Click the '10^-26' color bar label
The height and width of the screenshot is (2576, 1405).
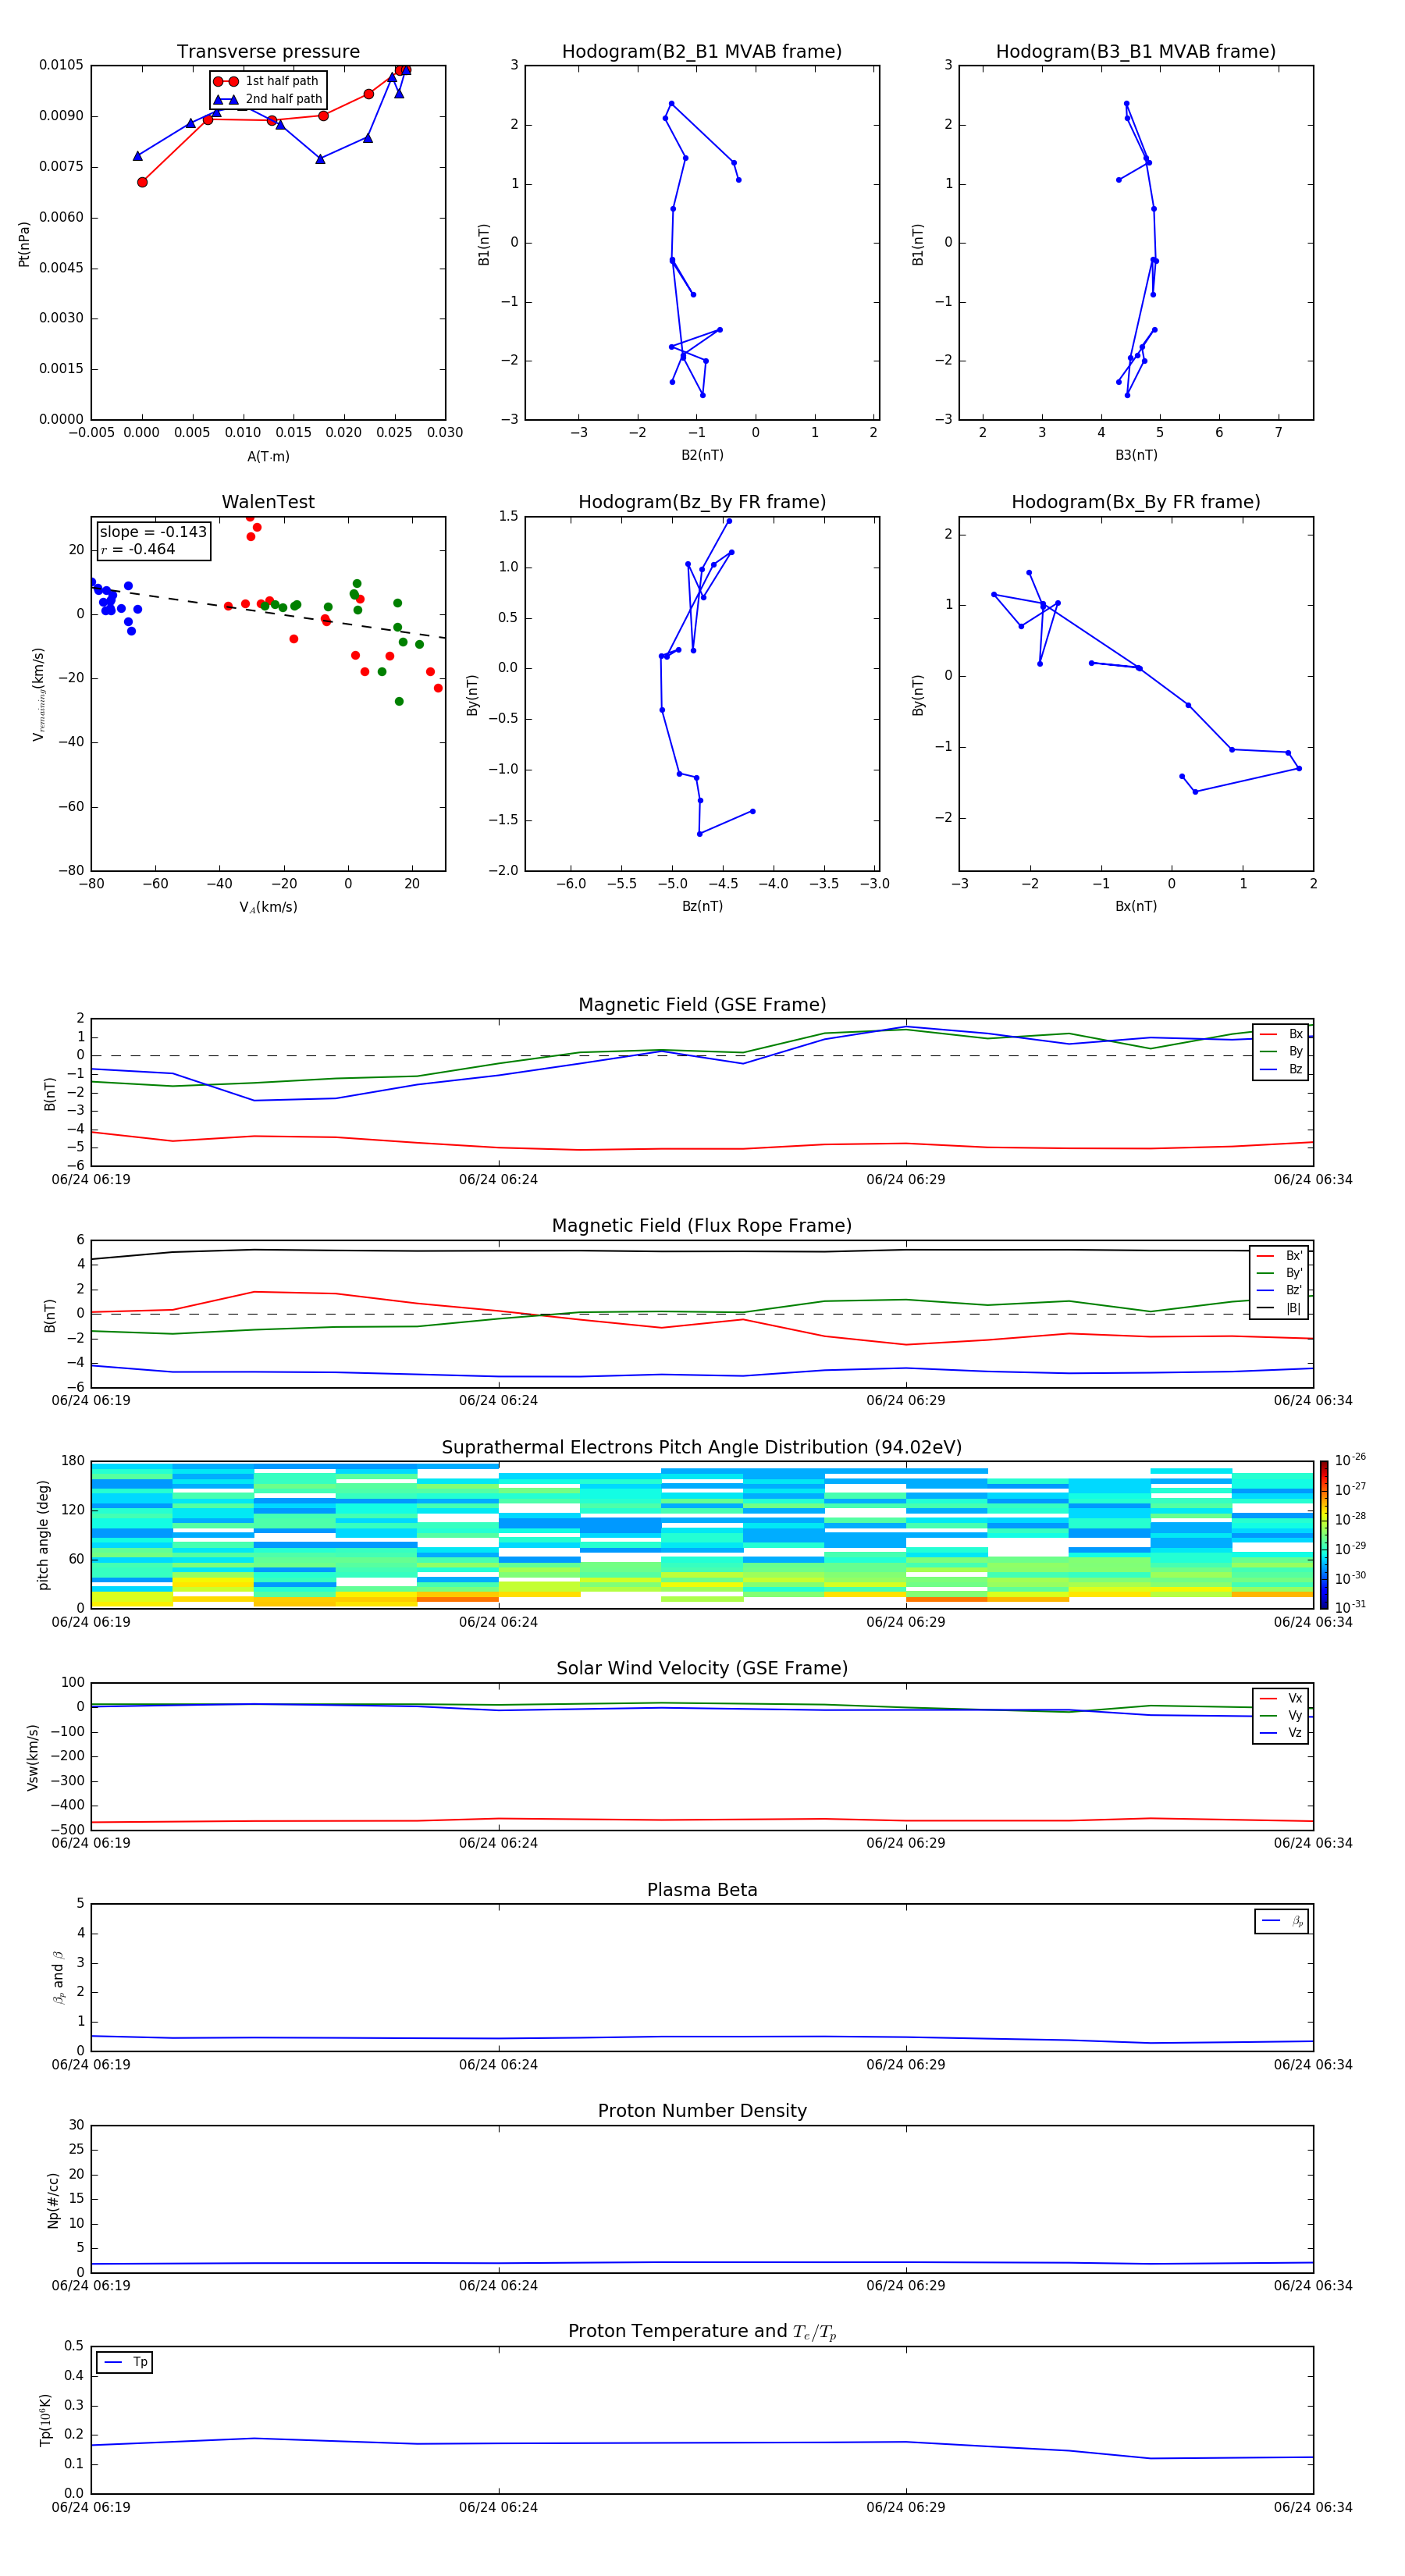point(1350,1460)
